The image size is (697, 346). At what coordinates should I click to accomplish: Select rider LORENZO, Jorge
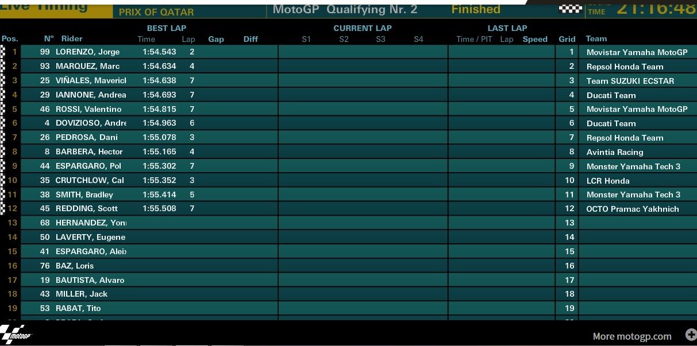point(87,52)
